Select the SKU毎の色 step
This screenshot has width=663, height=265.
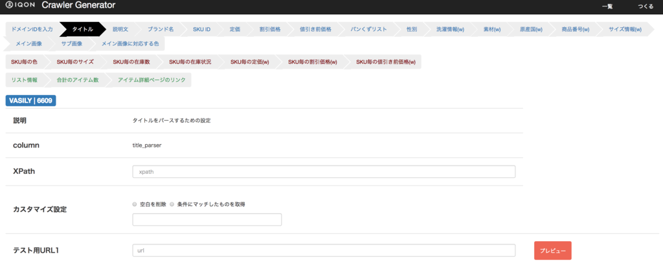(x=25, y=61)
